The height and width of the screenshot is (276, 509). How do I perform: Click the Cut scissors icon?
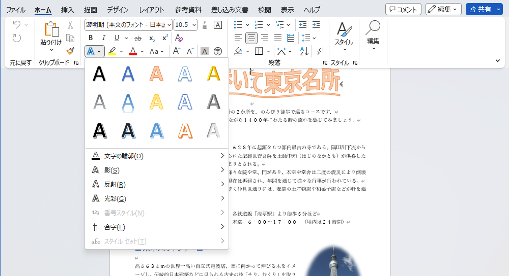click(70, 25)
